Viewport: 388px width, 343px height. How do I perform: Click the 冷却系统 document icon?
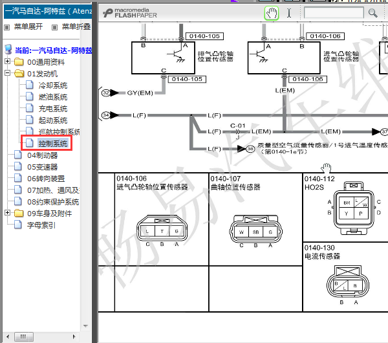pyautogui.click(x=30, y=85)
